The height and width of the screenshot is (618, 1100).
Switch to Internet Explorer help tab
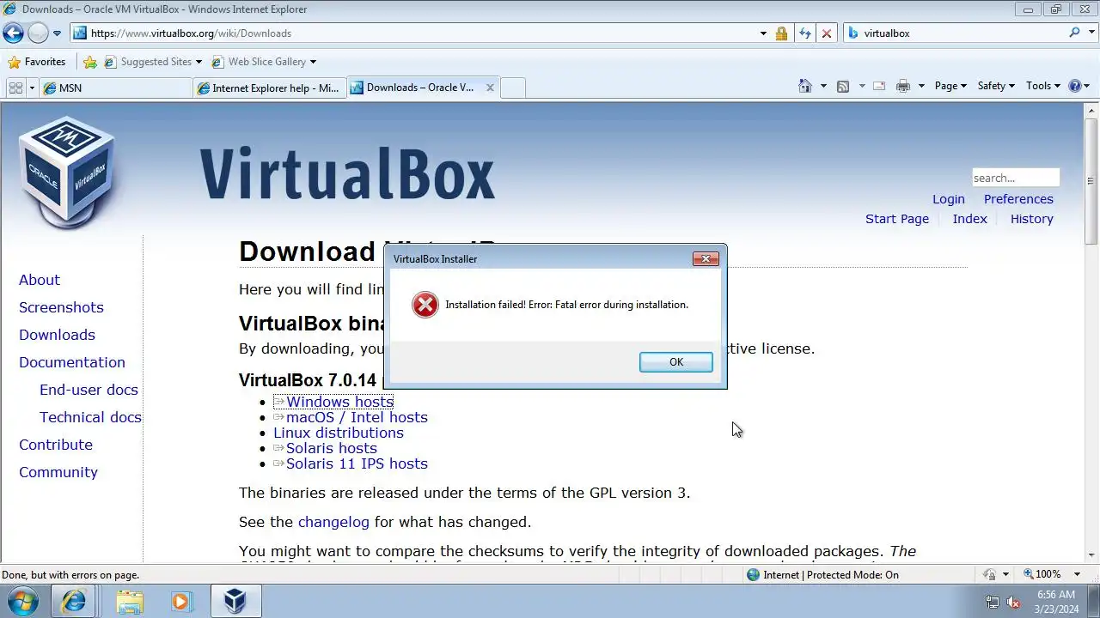tap(269, 88)
